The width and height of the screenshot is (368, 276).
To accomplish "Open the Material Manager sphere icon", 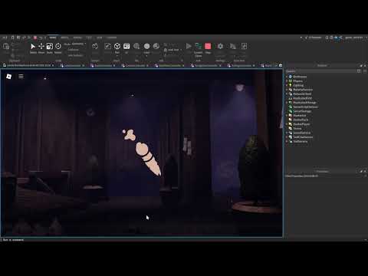I will (x=146, y=46).
